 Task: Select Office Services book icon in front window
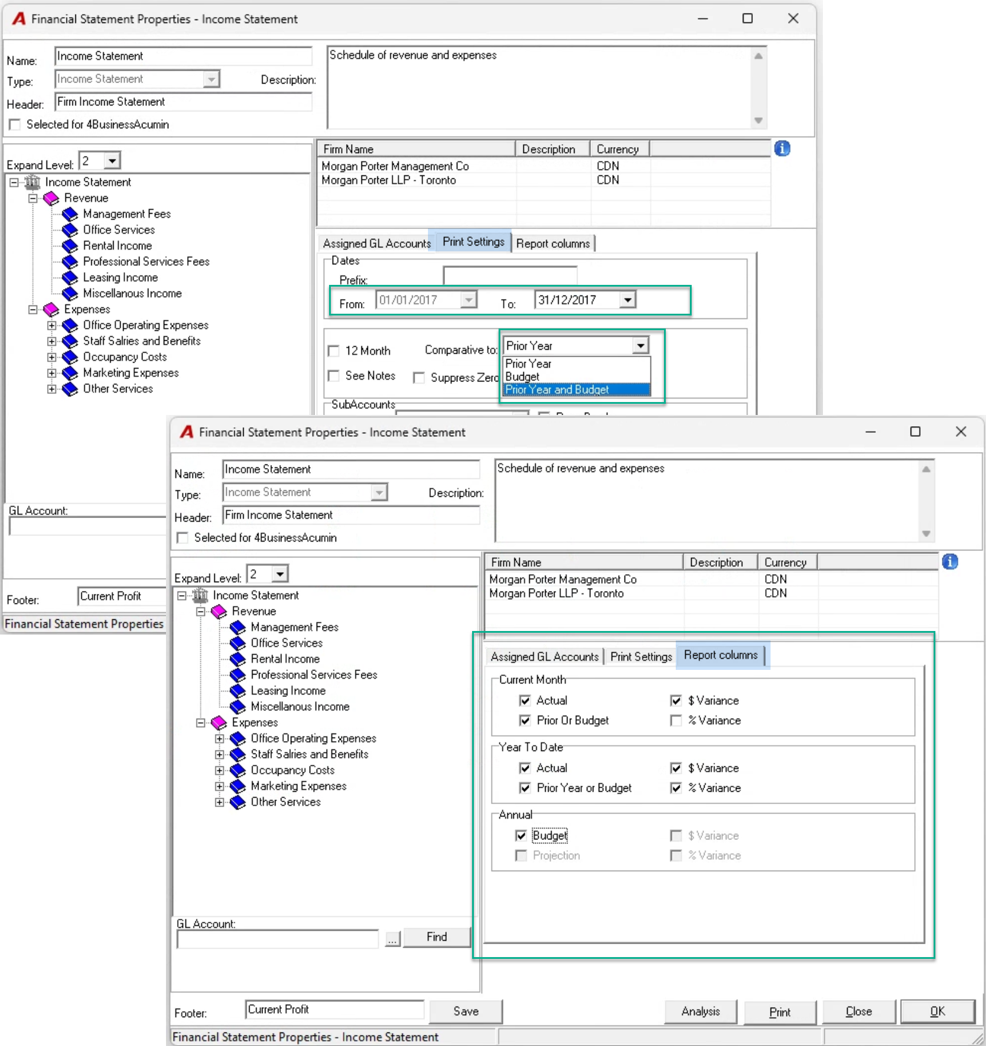click(238, 643)
